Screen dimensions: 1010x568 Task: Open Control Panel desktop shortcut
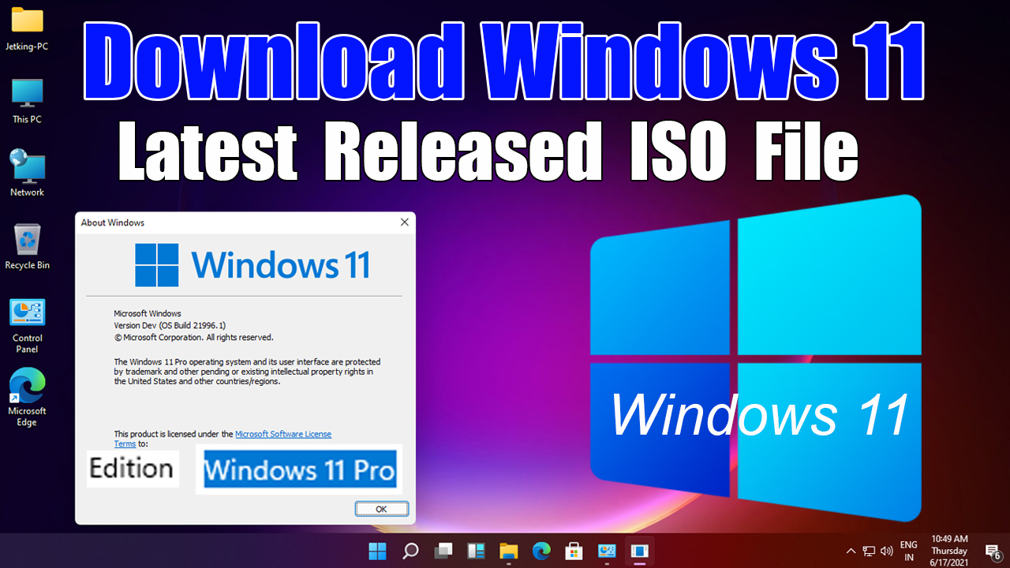pos(27,326)
